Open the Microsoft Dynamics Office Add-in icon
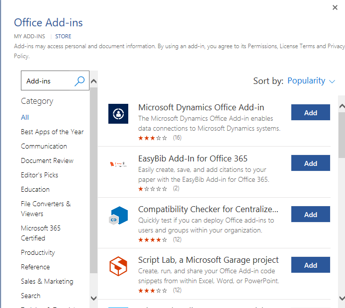The width and height of the screenshot is (345, 308). point(118,114)
